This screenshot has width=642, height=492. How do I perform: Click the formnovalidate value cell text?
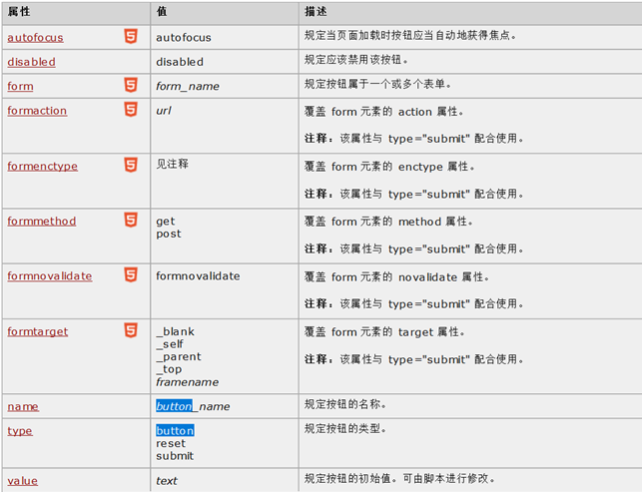(198, 276)
